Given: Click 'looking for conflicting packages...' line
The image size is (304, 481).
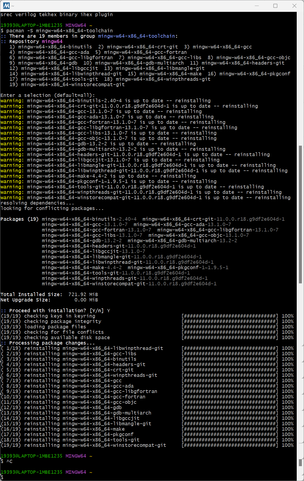Looking at the screenshot, I should point(52,208).
